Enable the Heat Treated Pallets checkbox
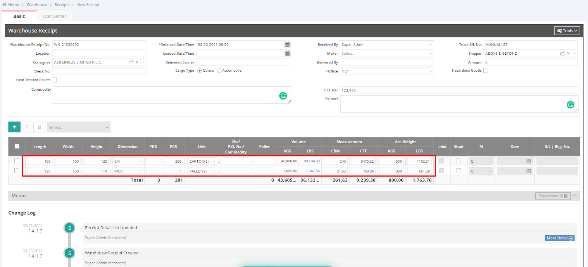 point(54,80)
